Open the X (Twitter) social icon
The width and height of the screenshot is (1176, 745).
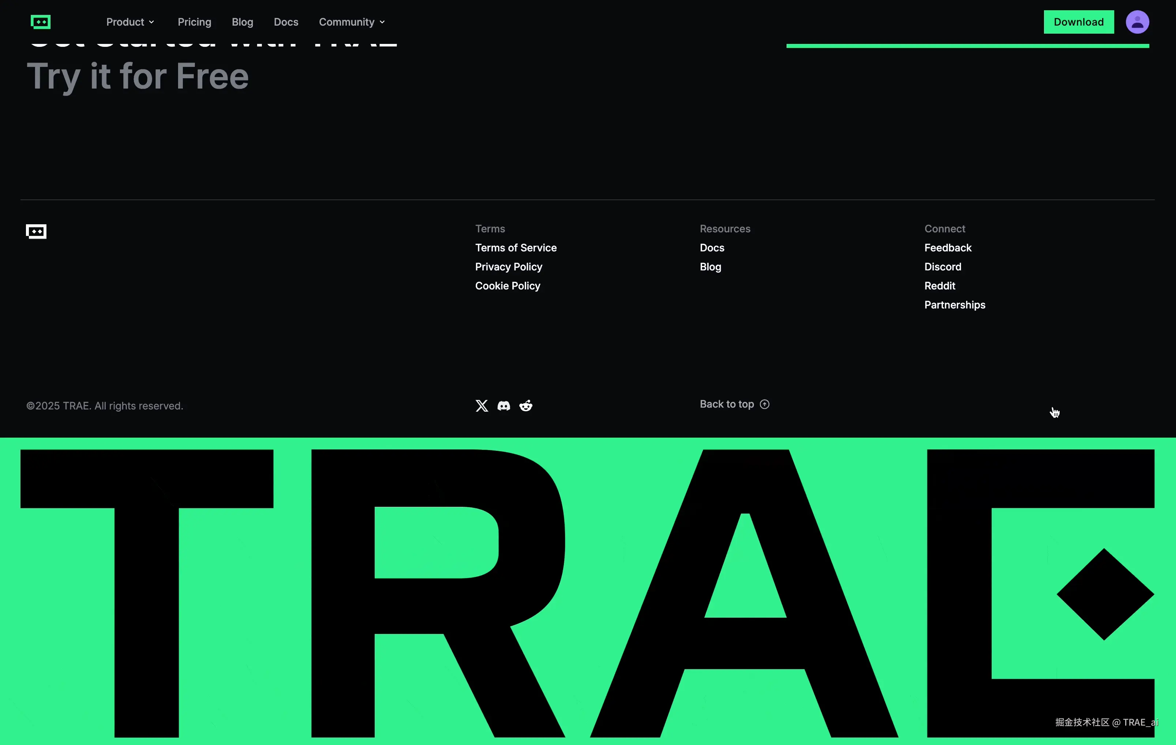482,406
